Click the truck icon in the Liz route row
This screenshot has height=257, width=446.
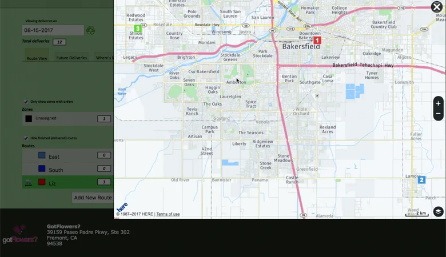tap(28, 182)
